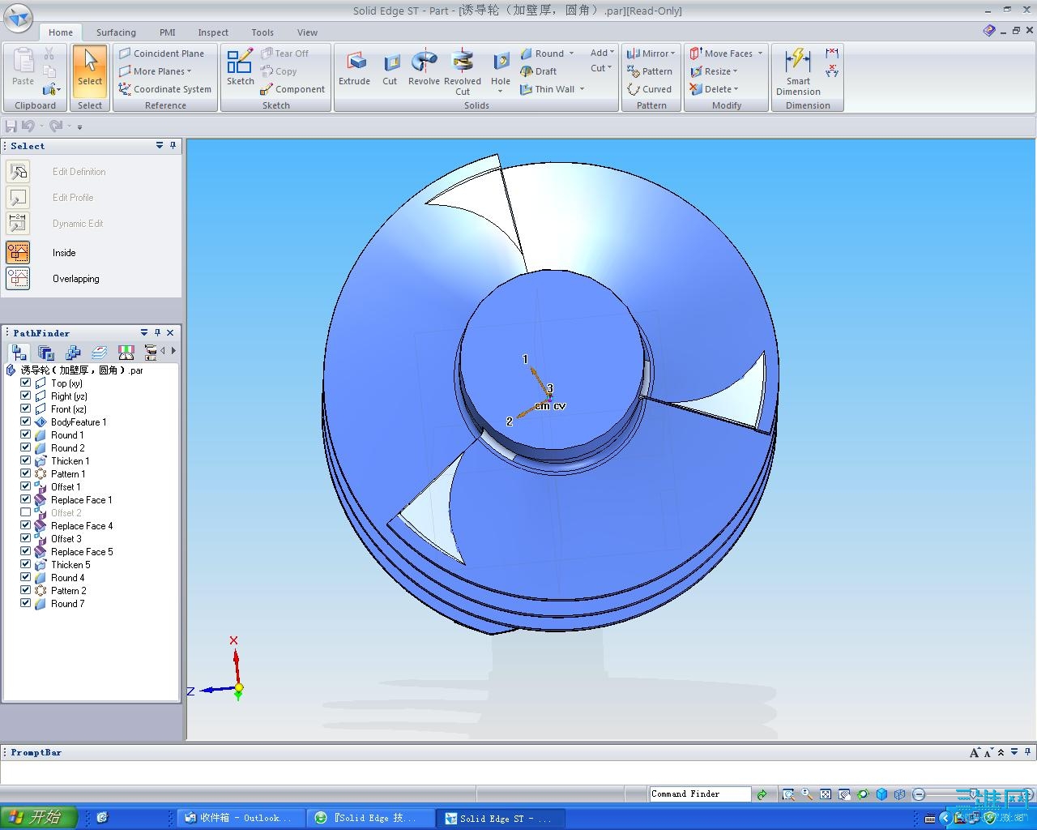The width and height of the screenshot is (1037, 830).
Task: Expand the Resize dropdown
Action: pyautogui.click(x=735, y=71)
